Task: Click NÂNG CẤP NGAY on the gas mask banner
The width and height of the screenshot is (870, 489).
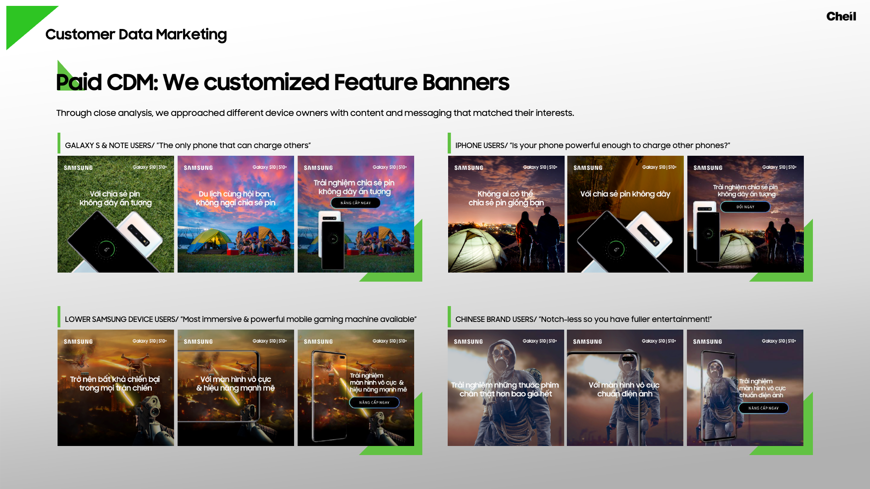Action: 764,408
